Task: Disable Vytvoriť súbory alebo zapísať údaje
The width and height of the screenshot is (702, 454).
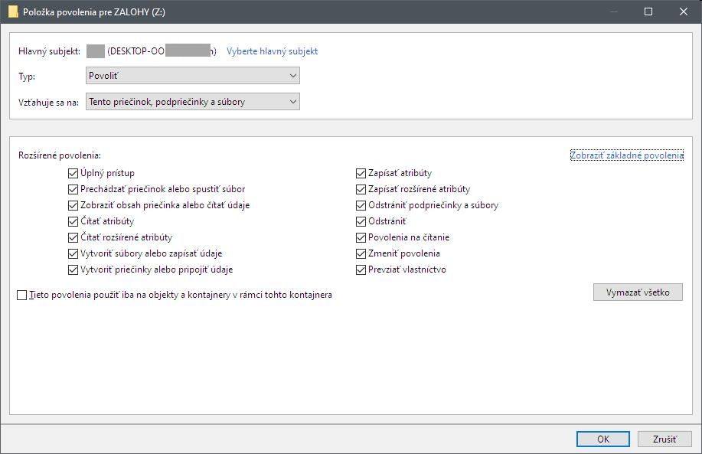Action: point(73,254)
